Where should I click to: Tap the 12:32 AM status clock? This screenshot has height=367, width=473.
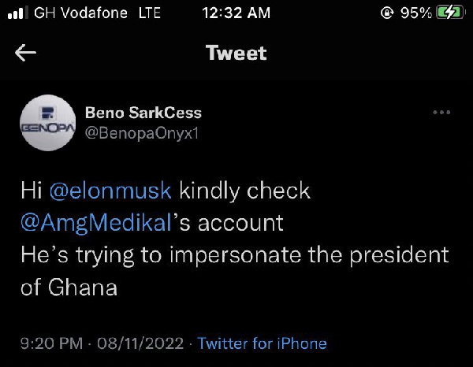[x=236, y=13]
